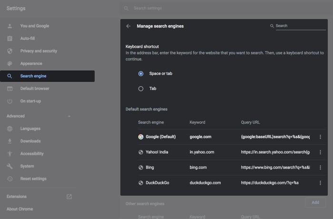Click the in.search.yahoo.com query URL
The image size is (333, 219).
[x=275, y=152]
